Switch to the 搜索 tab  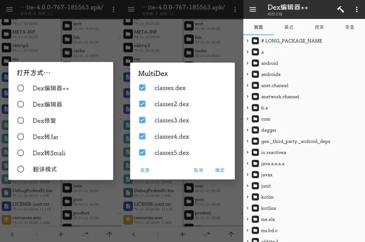point(319,27)
